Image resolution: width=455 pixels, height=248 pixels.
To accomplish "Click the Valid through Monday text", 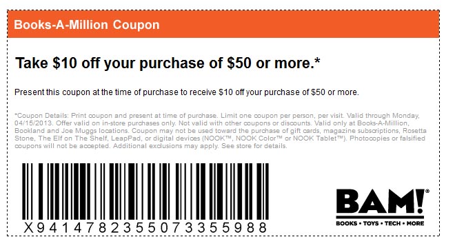I will (383, 116).
